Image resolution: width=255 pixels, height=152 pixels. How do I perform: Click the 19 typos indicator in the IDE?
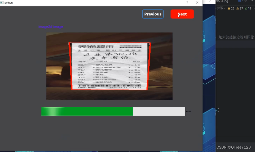tap(248, 8)
